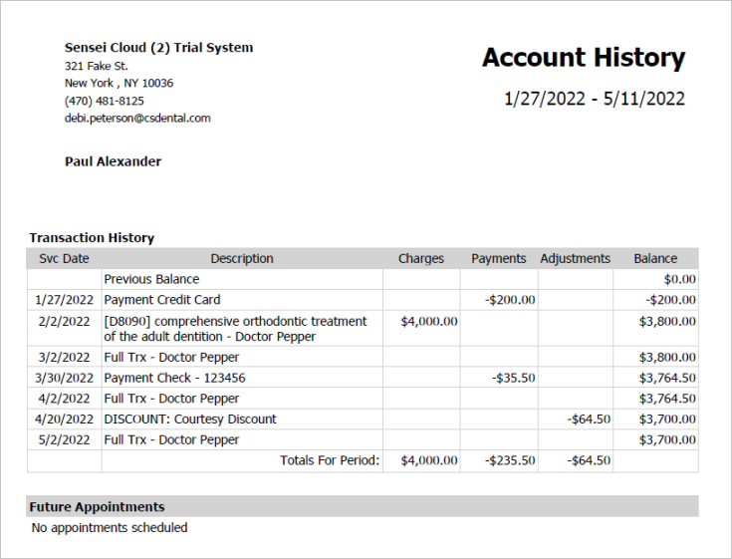732x559 pixels.
Task: Click the DISCOUNT: Courtesy Discount description
Action: (190, 419)
